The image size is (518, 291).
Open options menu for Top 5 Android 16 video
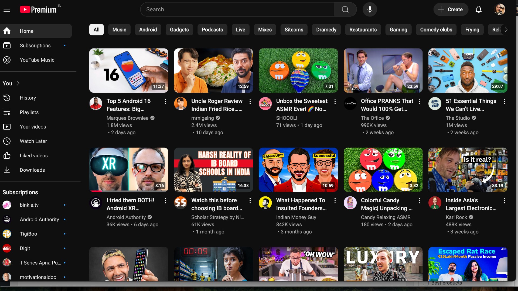(165, 101)
